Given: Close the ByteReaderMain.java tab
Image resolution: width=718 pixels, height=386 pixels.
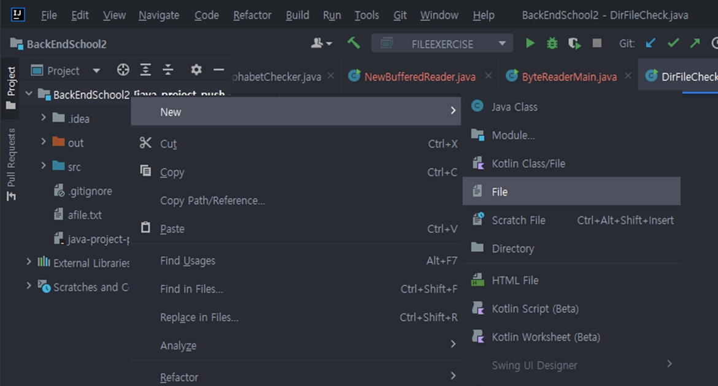Looking at the screenshot, I should [x=628, y=76].
